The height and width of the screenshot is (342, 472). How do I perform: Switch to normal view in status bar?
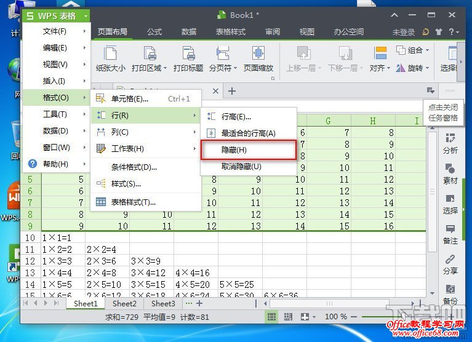click(271, 316)
